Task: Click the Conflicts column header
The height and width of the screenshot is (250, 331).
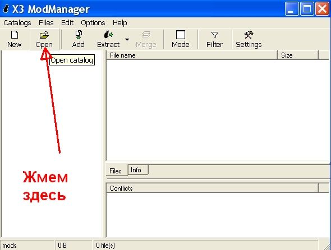Action: pos(212,188)
